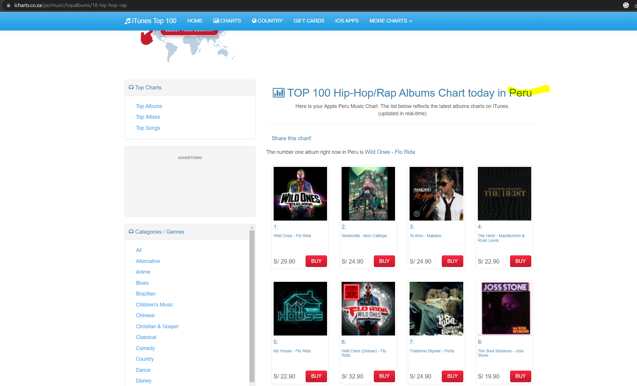Buy The Heist album
Viewport: 637px width, 386px height.
[x=520, y=261]
